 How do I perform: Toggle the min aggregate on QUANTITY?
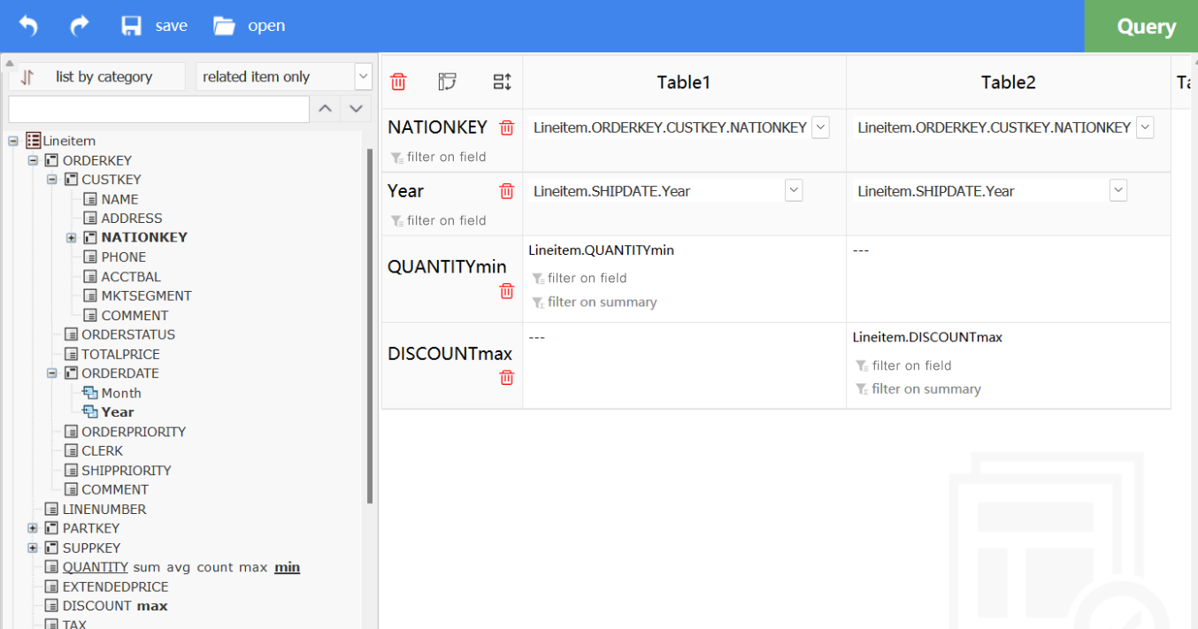[x=287, y=567]
